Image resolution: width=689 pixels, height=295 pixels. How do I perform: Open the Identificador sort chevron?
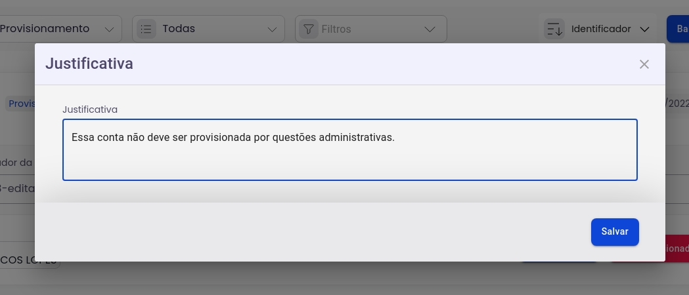(x=644, y=29)
